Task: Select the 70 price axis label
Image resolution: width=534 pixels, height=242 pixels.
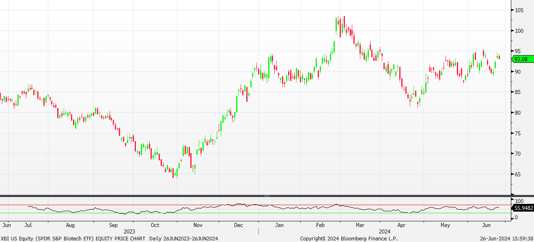Action: [x=518, y=154]
